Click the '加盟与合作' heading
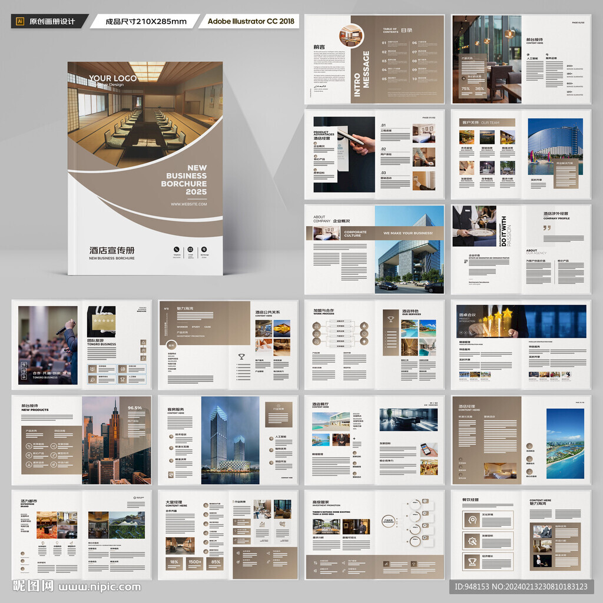 click(323, 310)
